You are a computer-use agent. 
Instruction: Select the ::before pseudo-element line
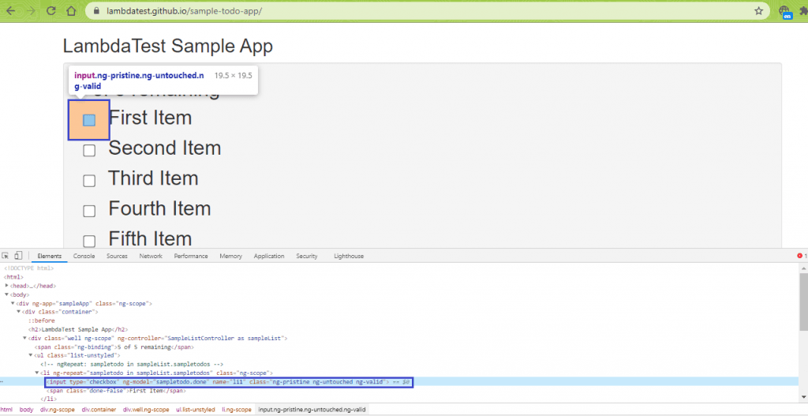[42, 320]
